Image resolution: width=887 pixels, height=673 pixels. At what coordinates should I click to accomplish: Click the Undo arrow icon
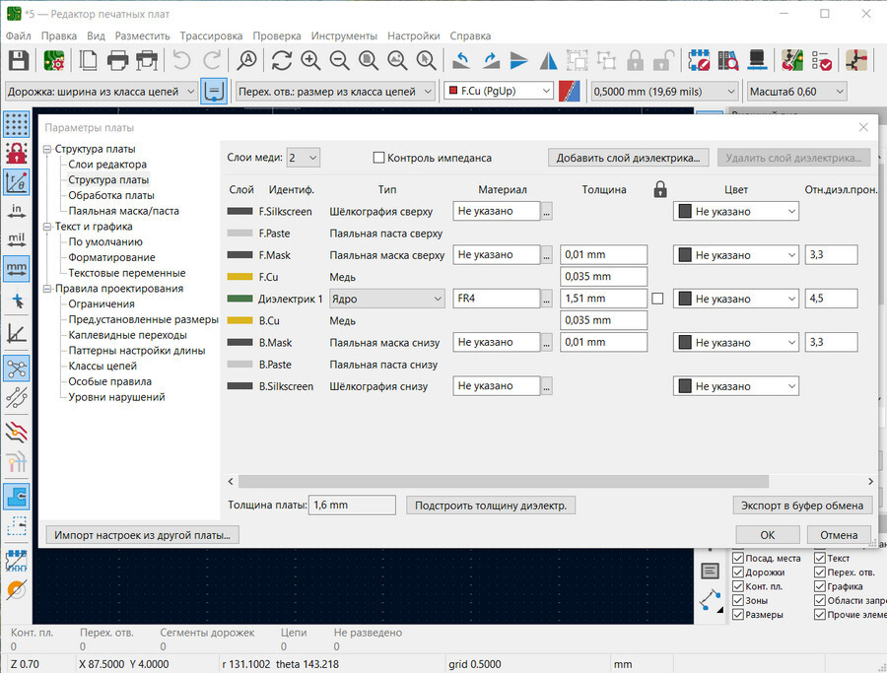pos(181,60)
